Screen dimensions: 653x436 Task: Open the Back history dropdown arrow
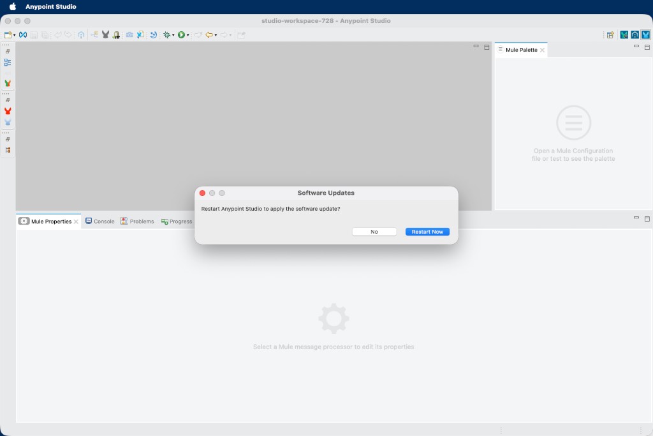216,35
